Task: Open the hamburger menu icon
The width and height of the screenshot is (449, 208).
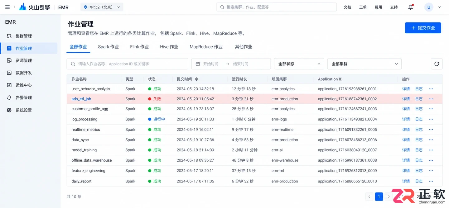Action: (x=7, y=7)
